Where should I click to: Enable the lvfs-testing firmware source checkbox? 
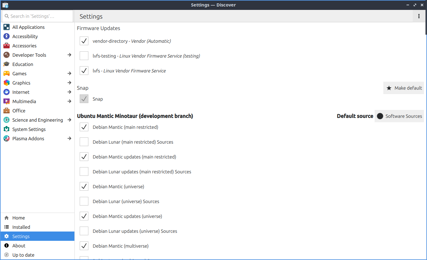tap(84, 56)
